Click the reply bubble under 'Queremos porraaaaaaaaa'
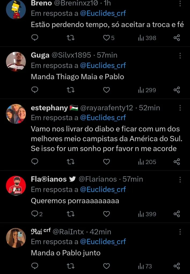 click(35, 214)
